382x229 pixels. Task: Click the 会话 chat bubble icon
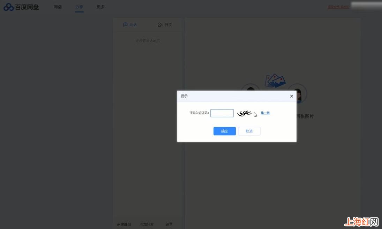125,25
